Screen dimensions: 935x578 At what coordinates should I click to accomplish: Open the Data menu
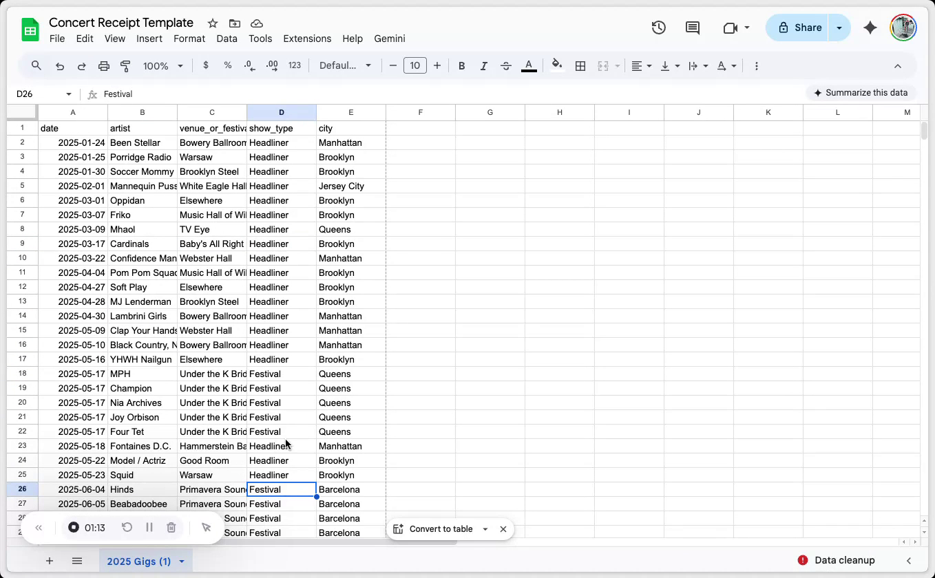227,39
